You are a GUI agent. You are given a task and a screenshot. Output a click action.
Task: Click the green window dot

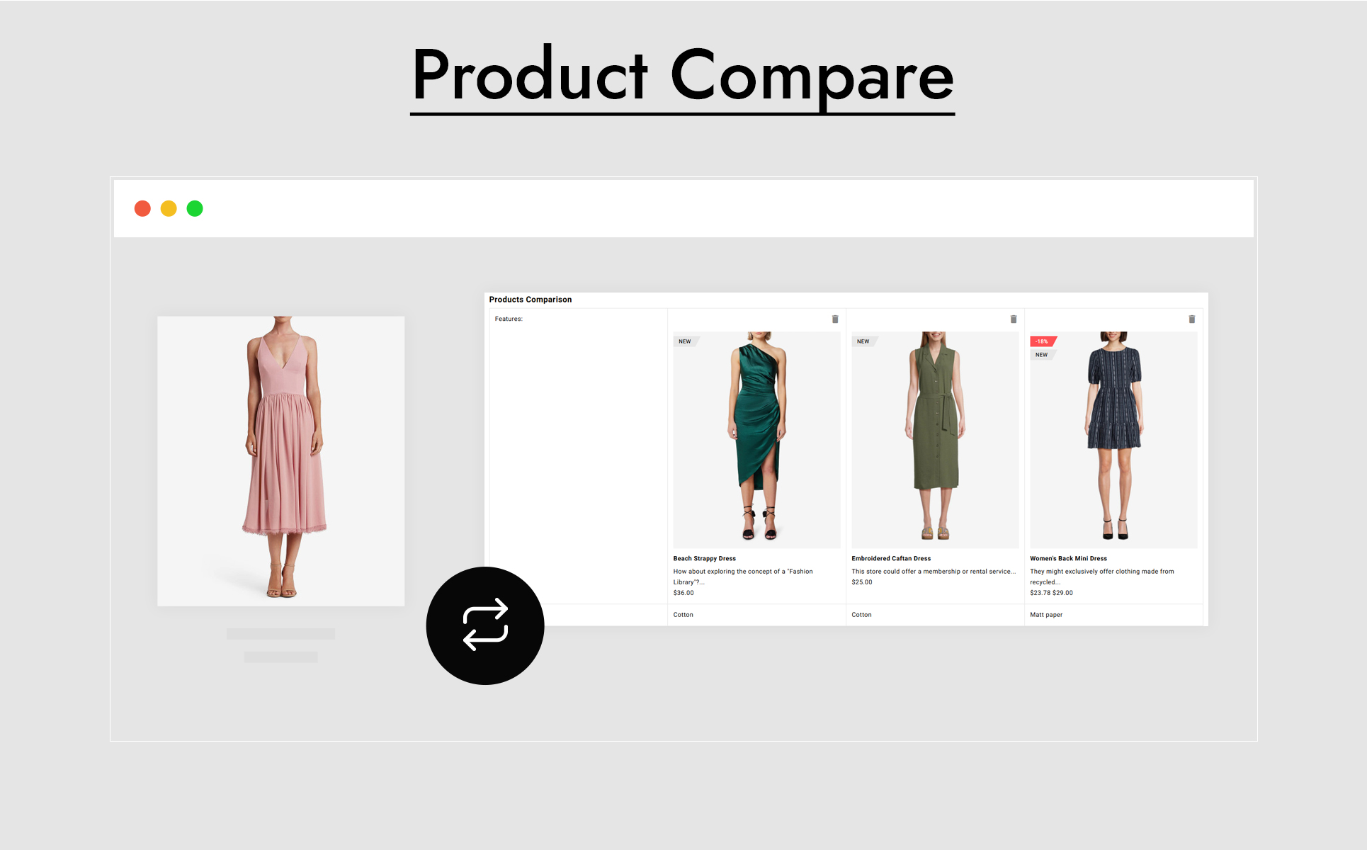click(x=195, y=208)
